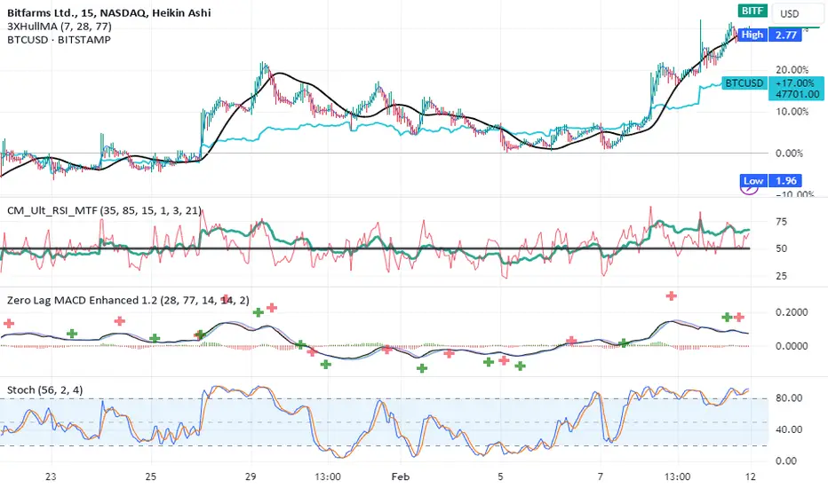828x488 pixels.
Task: Click the 13:00 label between 29 and Feb
Action: coord(328,476)
